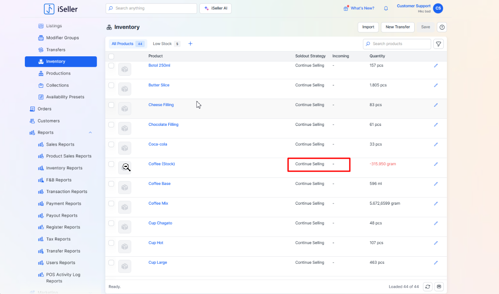Click the iSeller logo
The image size is (499, 294).
[x=61, y=9]
